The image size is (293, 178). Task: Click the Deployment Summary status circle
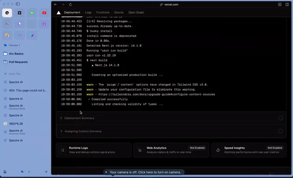(x=281, y=118)
